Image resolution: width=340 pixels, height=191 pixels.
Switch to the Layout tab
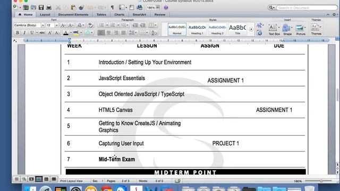pyautogui.click(x=45, y=14)
